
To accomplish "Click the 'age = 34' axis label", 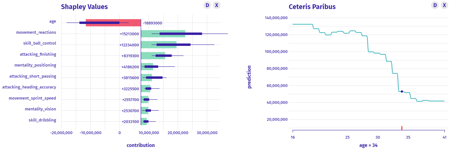I will 368,145.
